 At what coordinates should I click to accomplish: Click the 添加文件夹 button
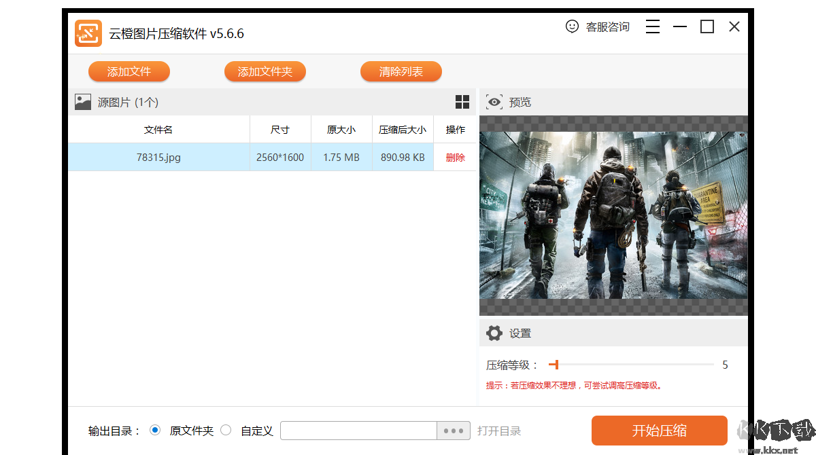pyautogui.click(x=265, y=71)
